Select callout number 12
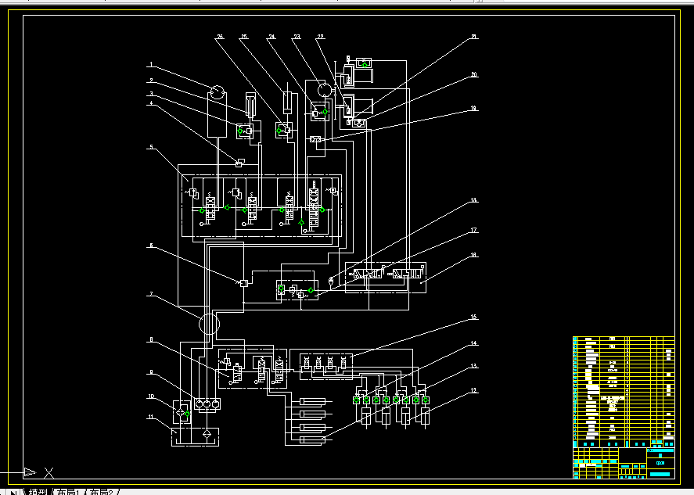Image resolution: width=694 pixels, height=495 pixels. click(x=473, y=390)
